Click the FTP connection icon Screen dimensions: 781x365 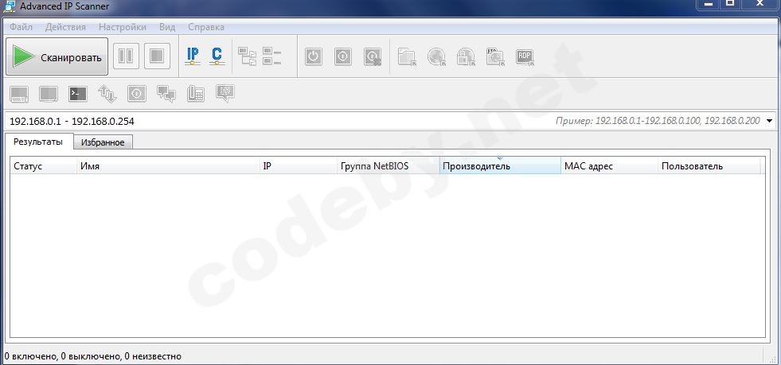coord(495,56)
